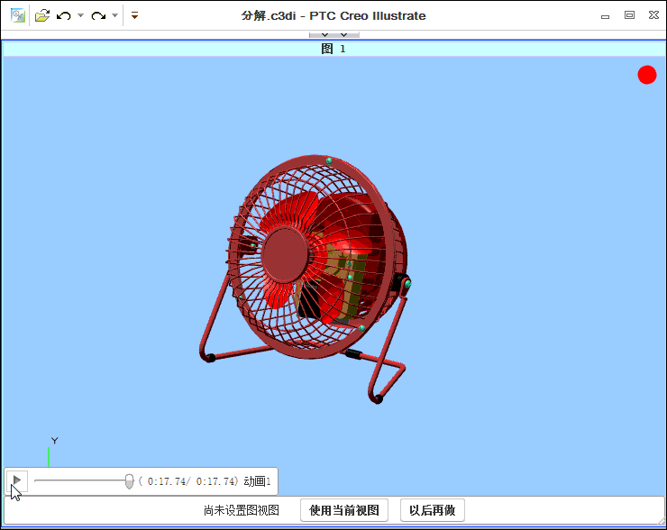The height and width of the screenshot is (530, 667).
Task: Select the 图 1 figure tab header
Action: [x=333, y=49]
